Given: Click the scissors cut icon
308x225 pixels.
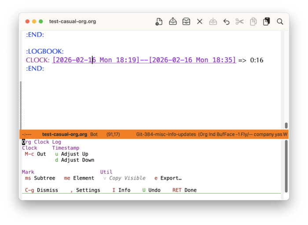Looking at the screenshot, I should click(240, 22).
